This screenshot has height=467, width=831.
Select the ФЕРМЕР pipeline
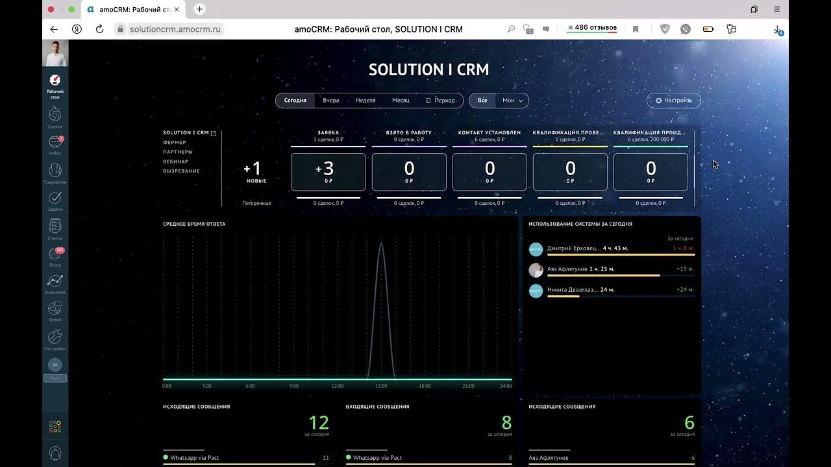point(175,142)
